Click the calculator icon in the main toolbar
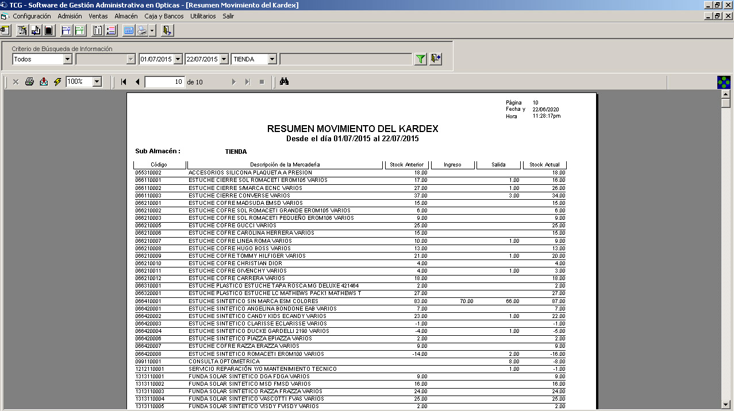This screenshot has width=734, height=411. [x=128, y=30]
